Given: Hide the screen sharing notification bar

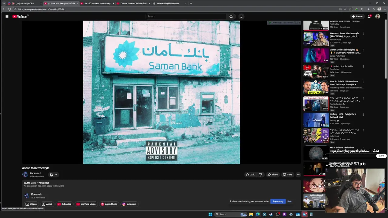Looking at the screenshot, I should (289, 201).
